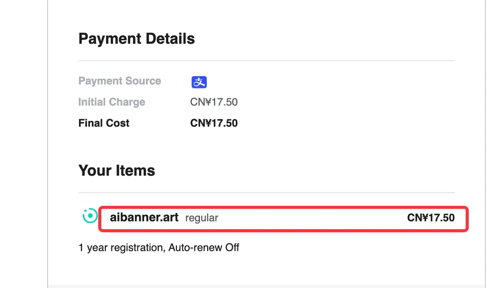The height and width of the screenshot is (288, 502).
Task: Click the red border of highlighted row
Action: (283, 207)
